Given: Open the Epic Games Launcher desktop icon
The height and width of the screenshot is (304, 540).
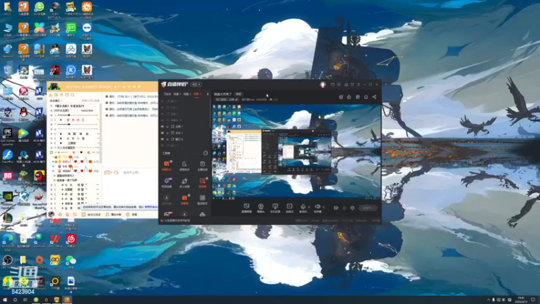Looking at the screenshot, I should (x=7, y=136).
